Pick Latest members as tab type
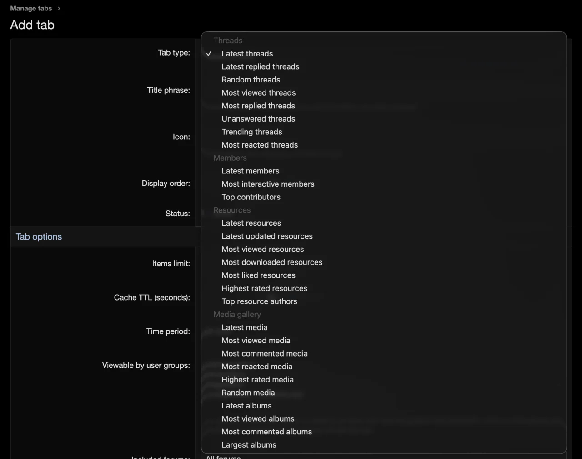Screen dimensions: 582x459 [250, 171]
